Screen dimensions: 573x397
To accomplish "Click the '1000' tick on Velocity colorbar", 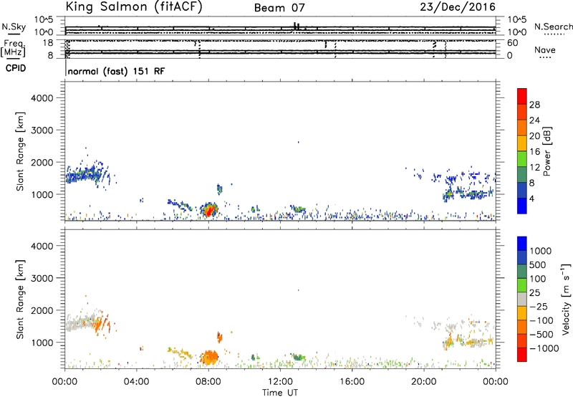I will 541,251.
